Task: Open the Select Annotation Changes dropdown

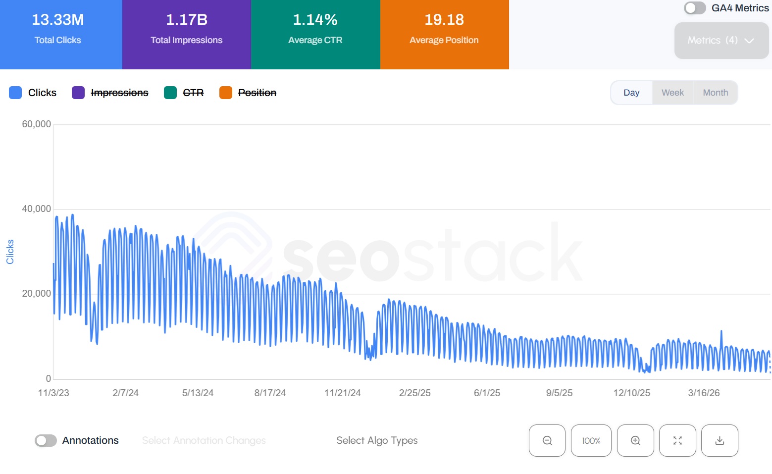Action: pyautogui.click(x=204, y=440)
